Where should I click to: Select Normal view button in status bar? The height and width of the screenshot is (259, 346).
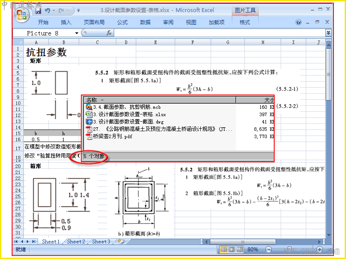coord(224,250)
